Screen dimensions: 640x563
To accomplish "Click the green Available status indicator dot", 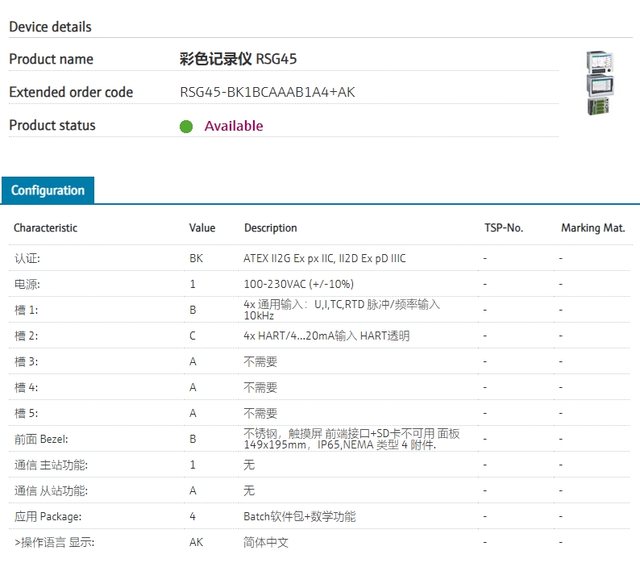I will point(186,126).
